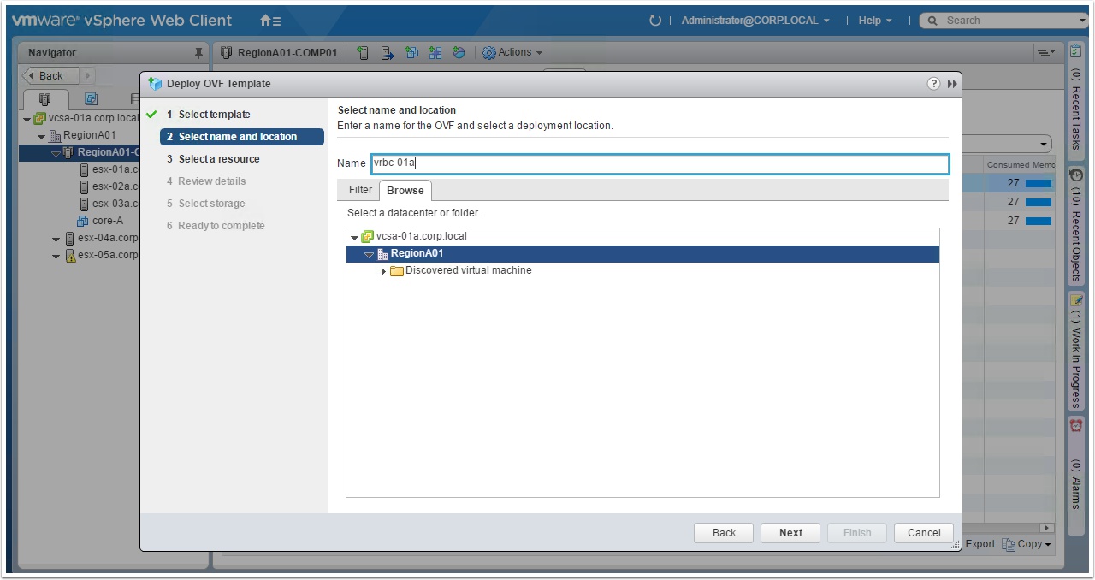Switch to the Browse tab
This screenshot has height=580, width=1095.
click(x=405, y=190)
